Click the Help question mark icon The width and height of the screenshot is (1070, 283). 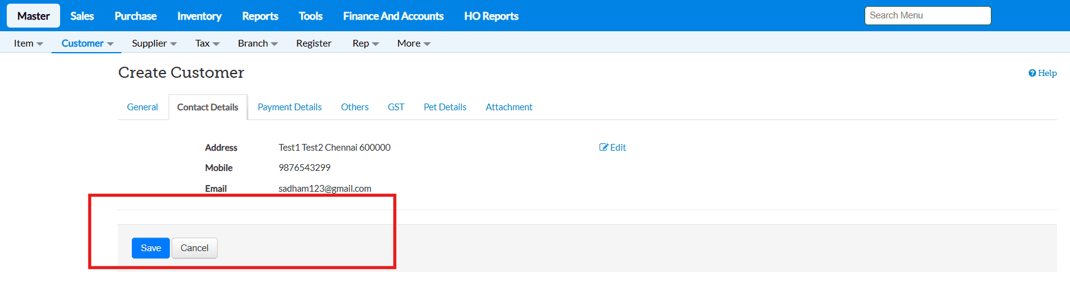[x=1032, y=74]
